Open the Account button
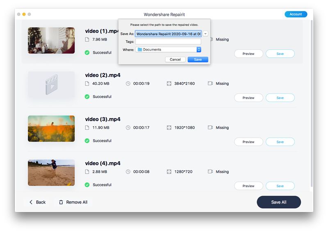 [296, 14]
